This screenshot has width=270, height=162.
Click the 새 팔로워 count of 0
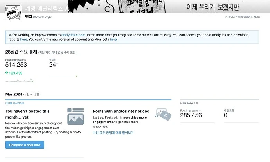[x=225, y=115]
